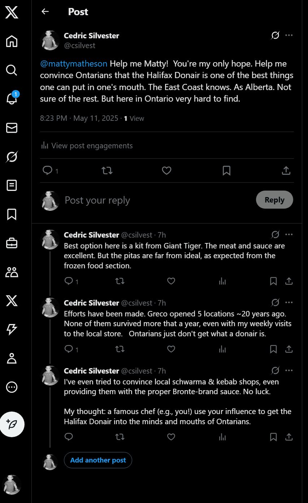Click the @mattymatheson mention link
308x503 pixels.
74,64
